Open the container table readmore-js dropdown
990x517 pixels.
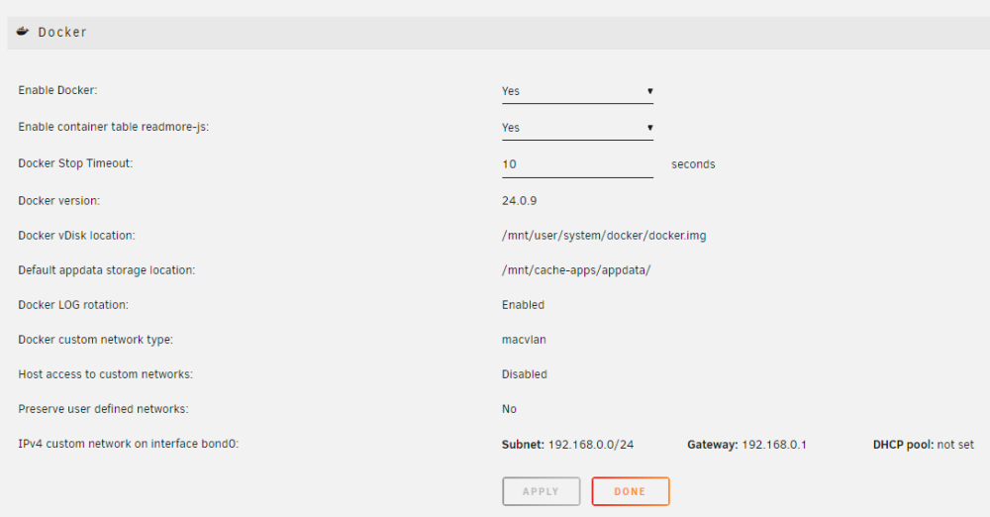click(x=577, y=128)
